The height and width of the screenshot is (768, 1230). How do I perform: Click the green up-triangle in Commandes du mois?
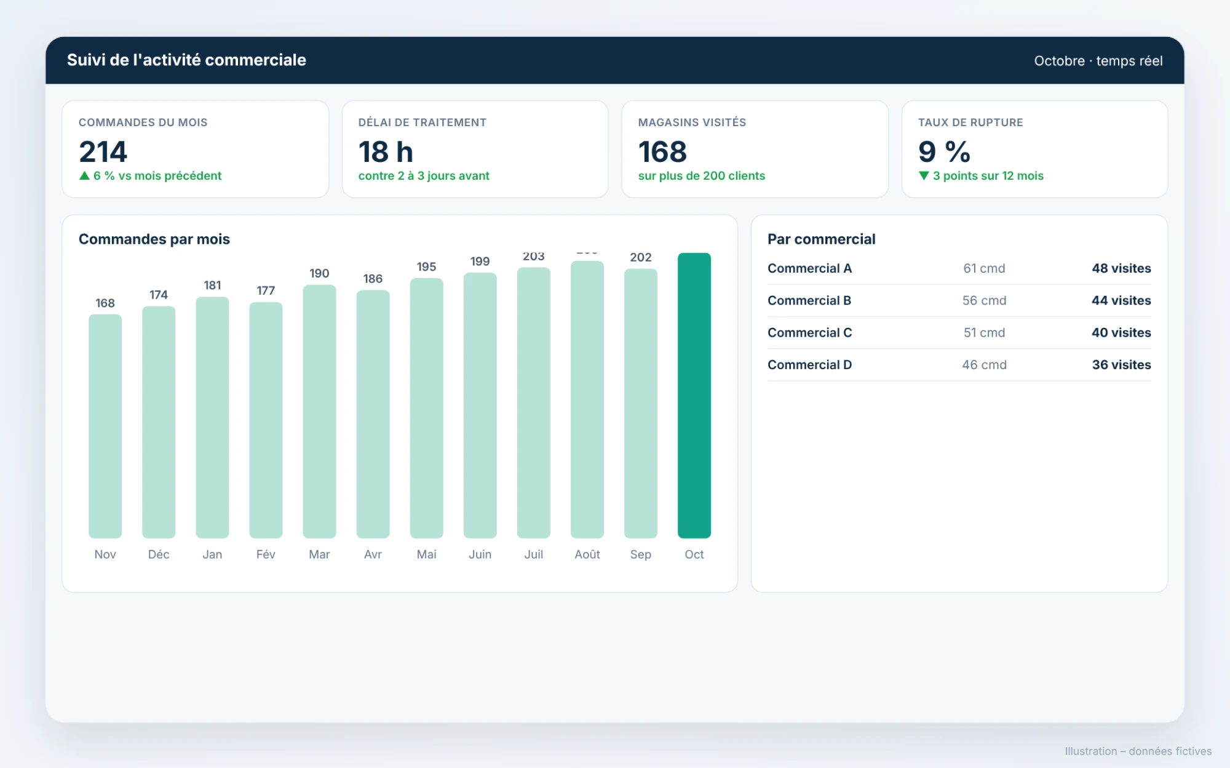point(85,176)
